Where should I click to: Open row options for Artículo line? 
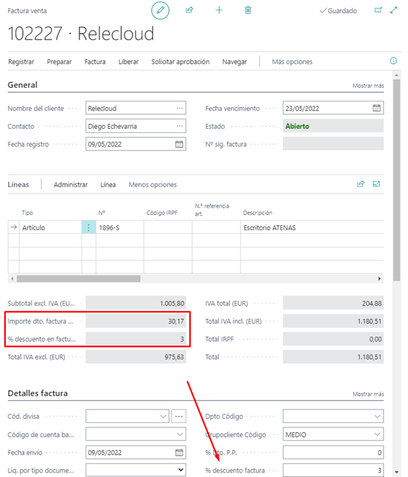tap(89, 227)
